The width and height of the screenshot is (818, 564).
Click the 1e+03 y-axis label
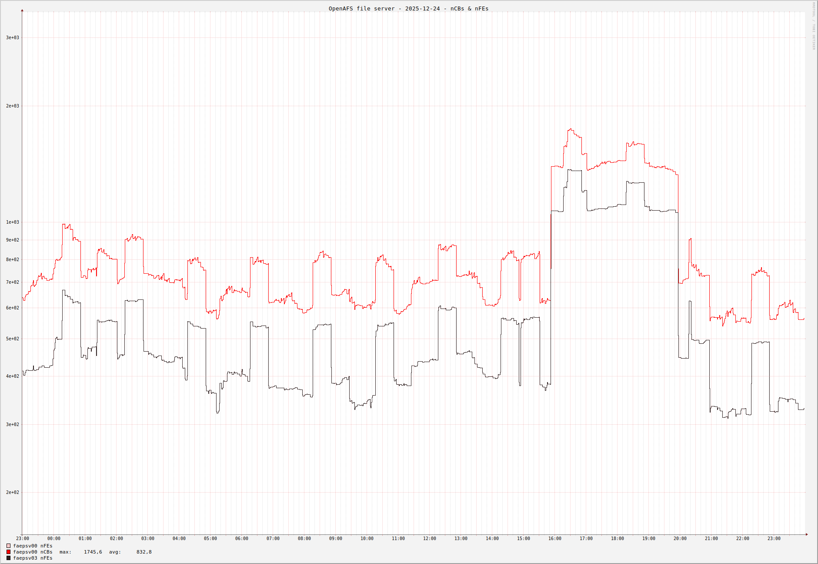tap(12, 222)
